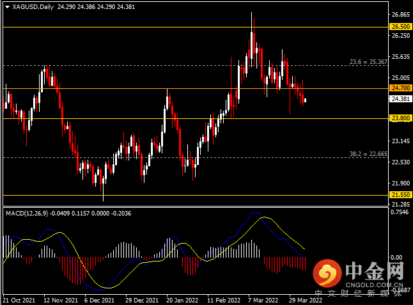Click the 12 Nov 2021 date label
The image size is (413, 305).
[x=61, y=301]
